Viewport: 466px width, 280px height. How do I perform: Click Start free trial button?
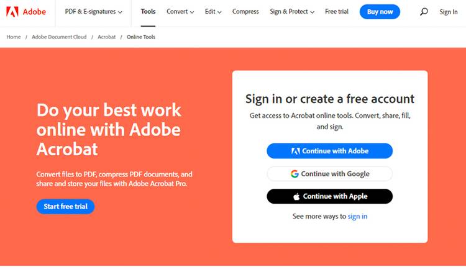click(65, 206)
